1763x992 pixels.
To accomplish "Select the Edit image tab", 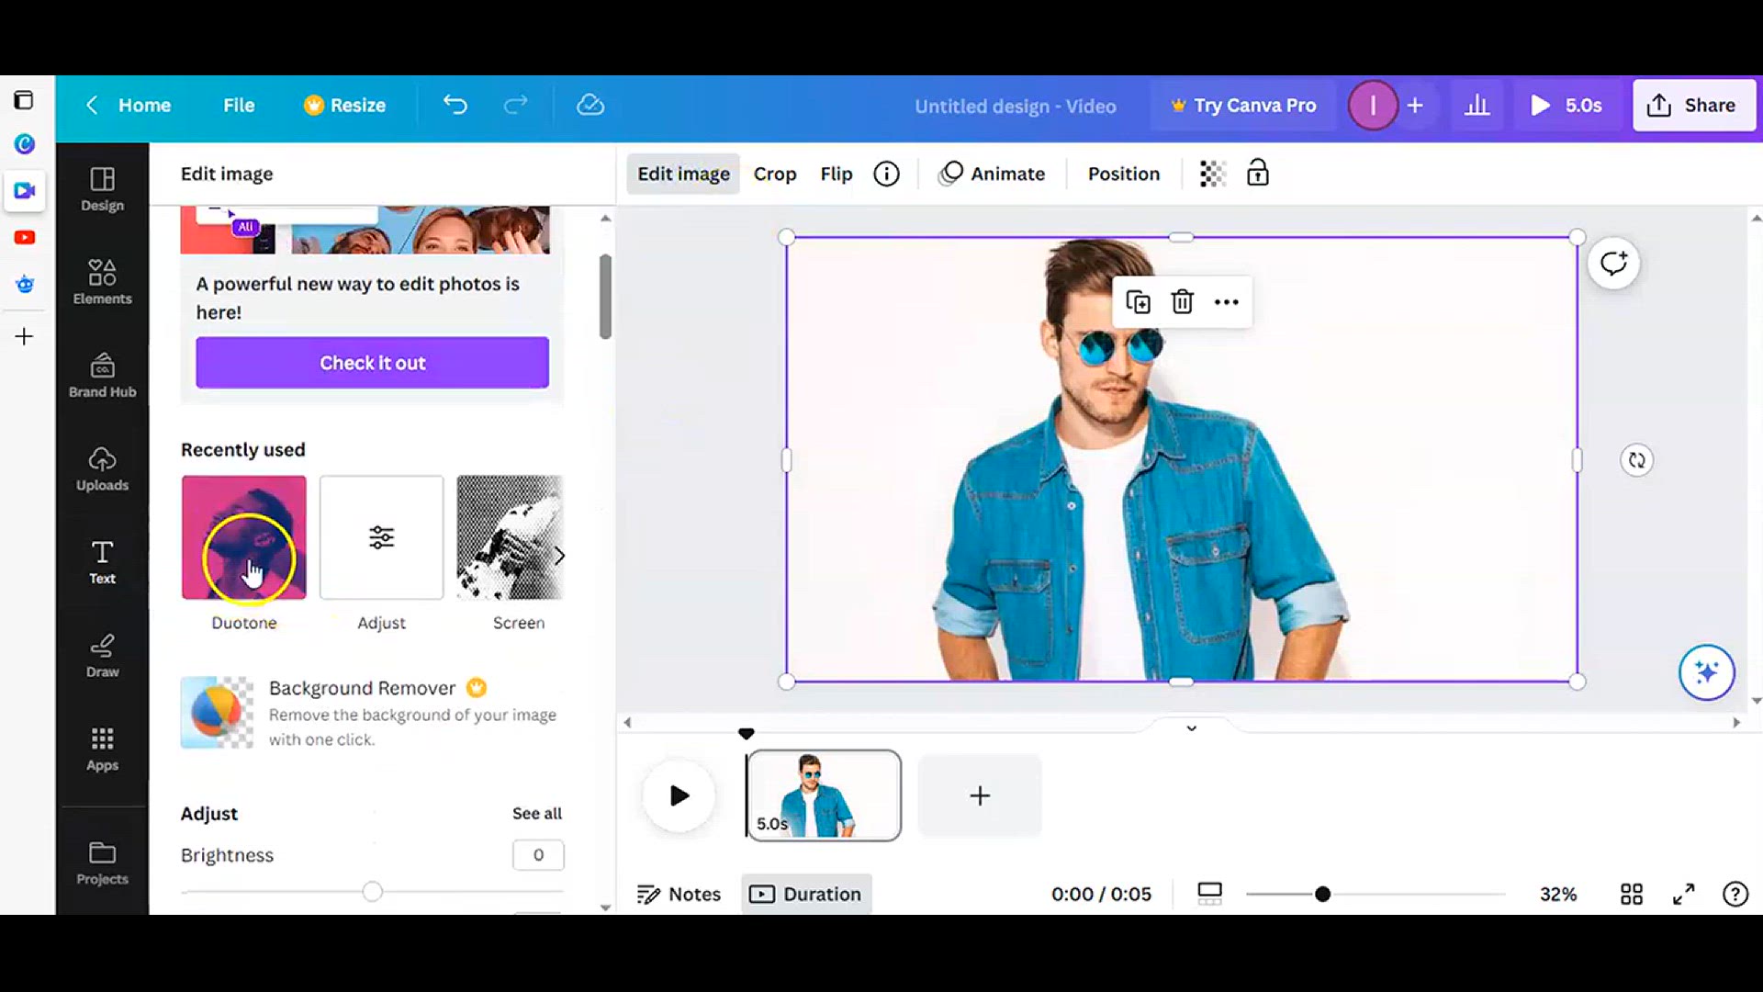I will [x=683, y=174].
